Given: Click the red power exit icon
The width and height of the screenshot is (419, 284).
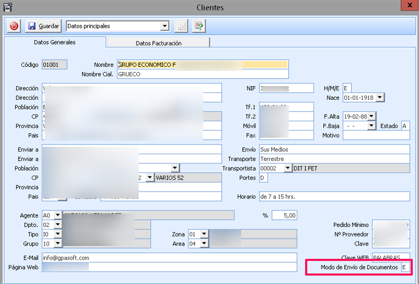Looking at the screenshot, I should pos(14,26).
